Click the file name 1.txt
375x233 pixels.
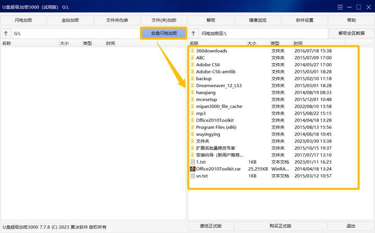click(x=201, y=162)
